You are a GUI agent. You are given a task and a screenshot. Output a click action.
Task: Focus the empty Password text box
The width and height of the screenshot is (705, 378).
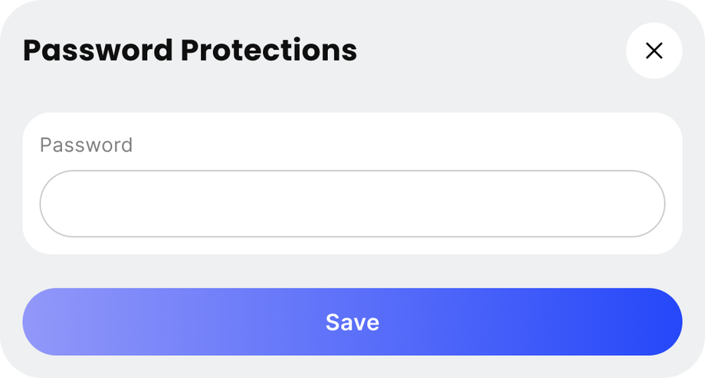point(352,204)
